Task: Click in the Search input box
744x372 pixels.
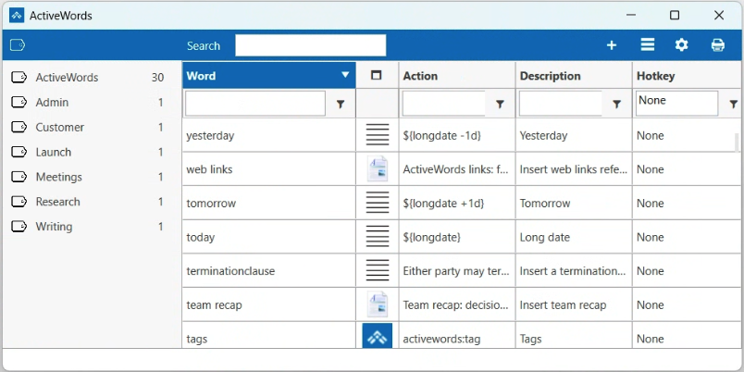Action: coord(311,45)
